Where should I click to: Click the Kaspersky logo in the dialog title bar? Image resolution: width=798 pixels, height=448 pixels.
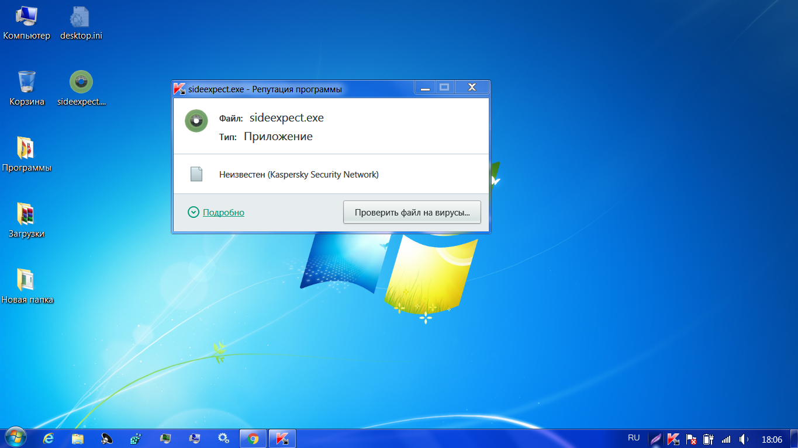(179, 89)
